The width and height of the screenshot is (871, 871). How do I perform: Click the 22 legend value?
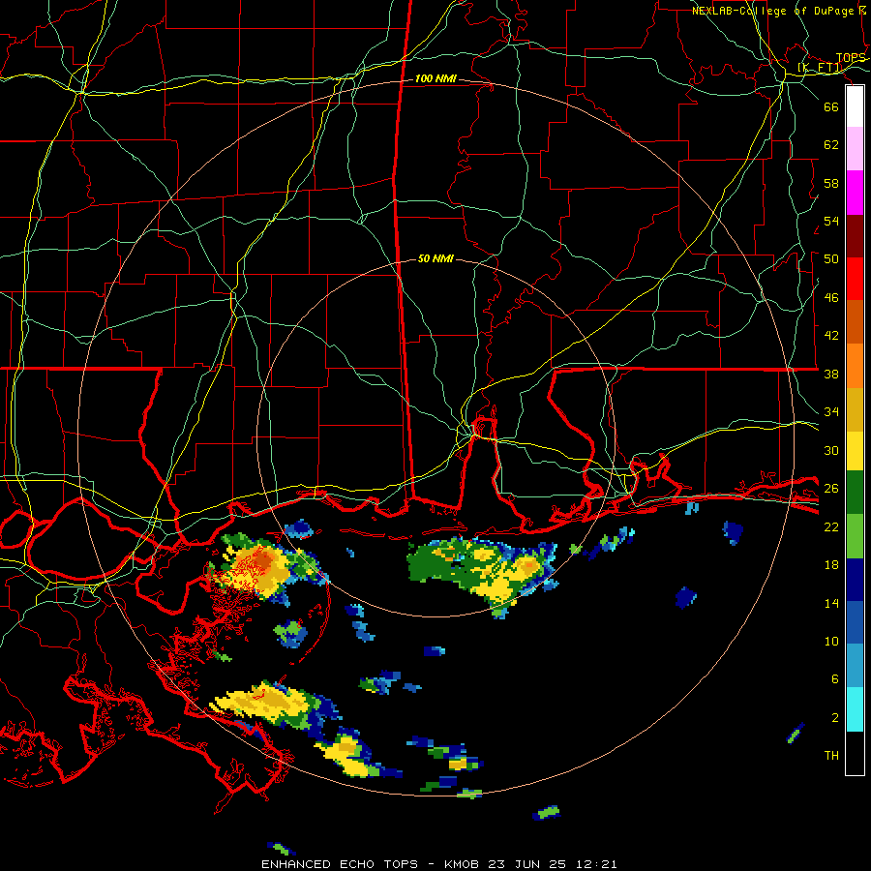pos(831,526)
